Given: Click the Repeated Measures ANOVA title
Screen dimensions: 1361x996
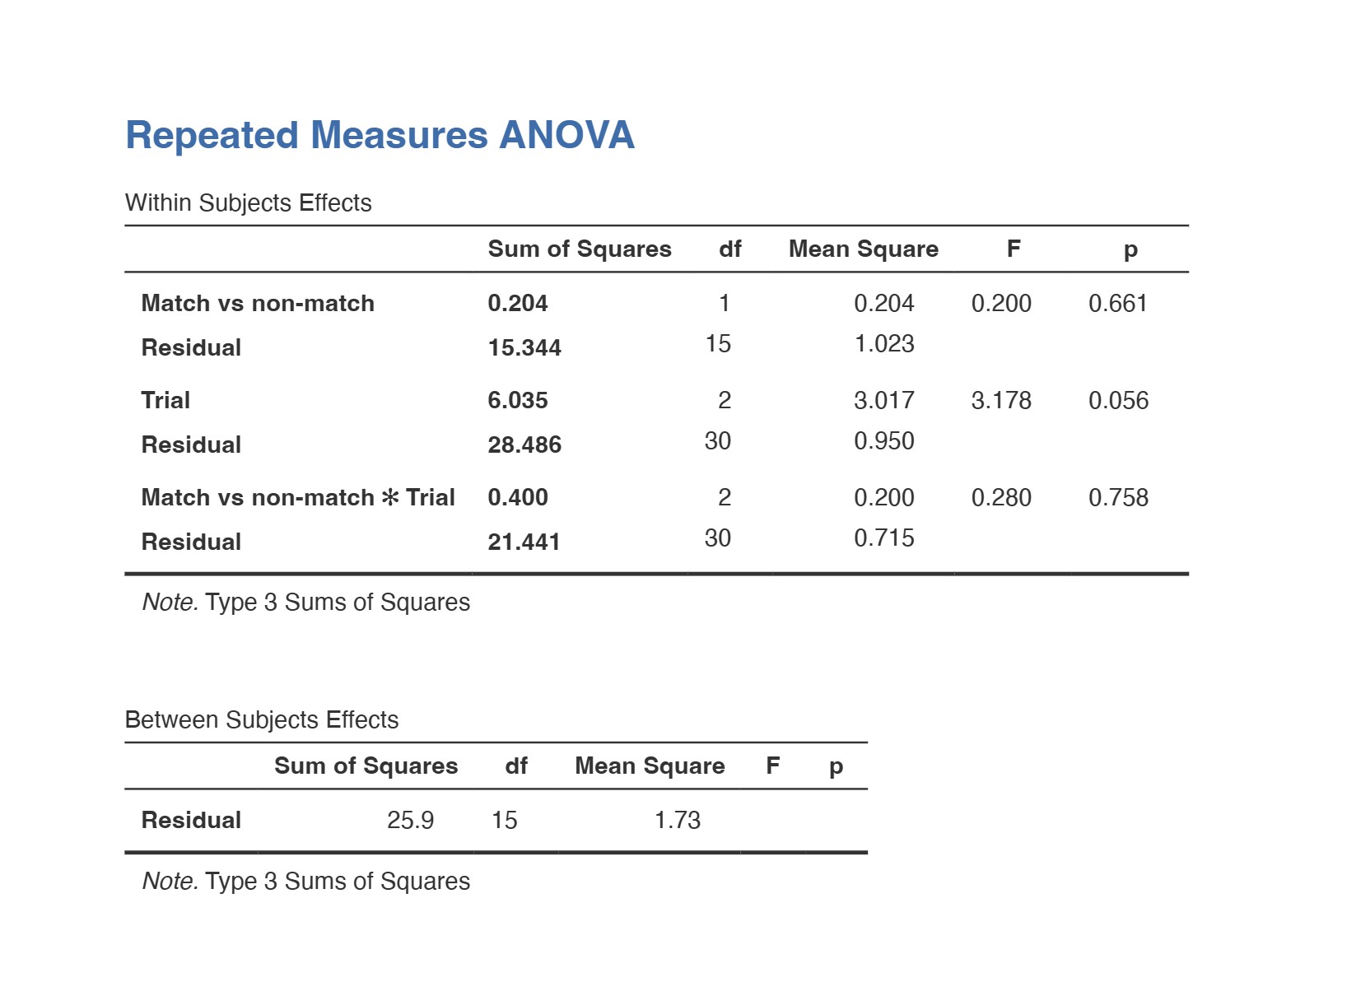Looking at the screenshot, I should pos(380,136).
